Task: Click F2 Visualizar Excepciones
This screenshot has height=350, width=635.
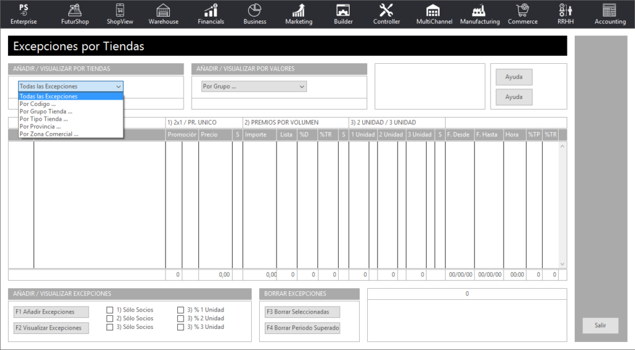Action: 51,328
